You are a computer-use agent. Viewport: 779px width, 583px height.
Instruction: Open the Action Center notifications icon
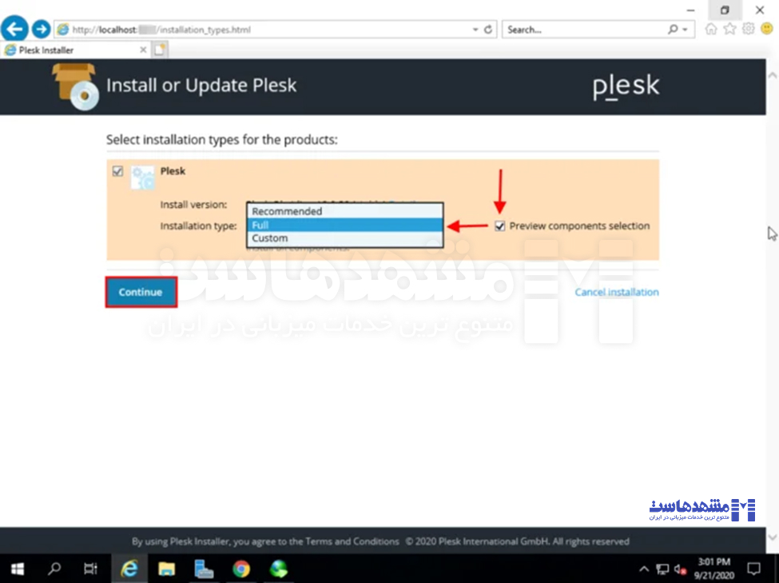pyautogui.click(x=753, y=569)
